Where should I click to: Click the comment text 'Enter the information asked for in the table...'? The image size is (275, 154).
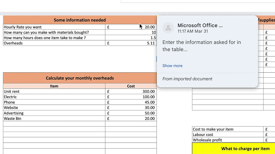click(201, 46)
